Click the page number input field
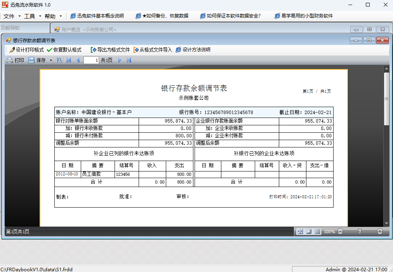Viewport: 393px width, 272px height. (91, 60)
